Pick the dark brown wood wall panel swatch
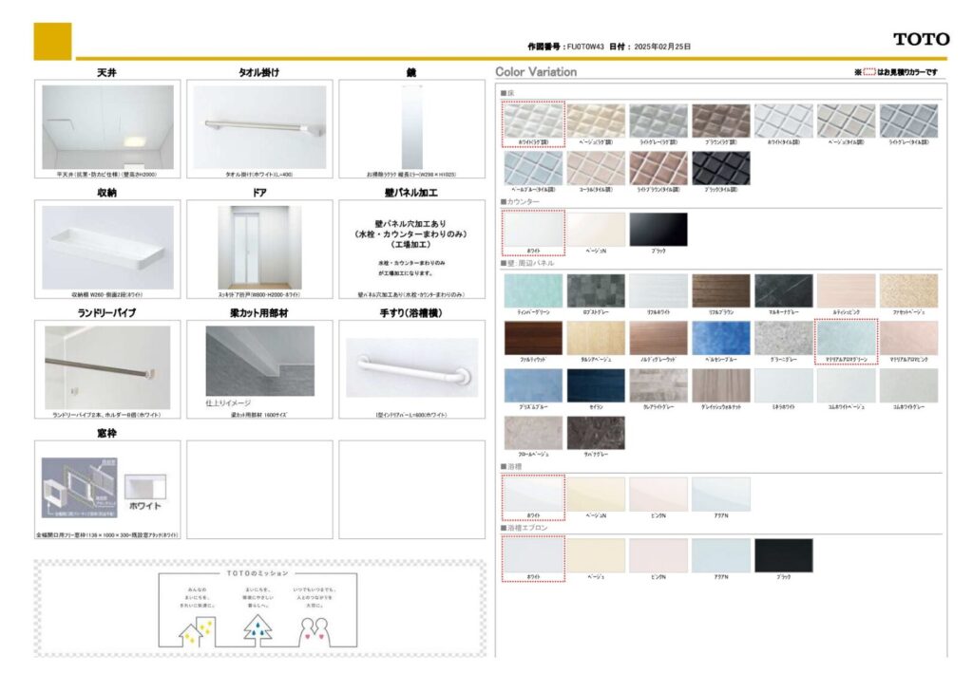The height and width of the screenshot is (673, 973). click(x=533, y=338)
